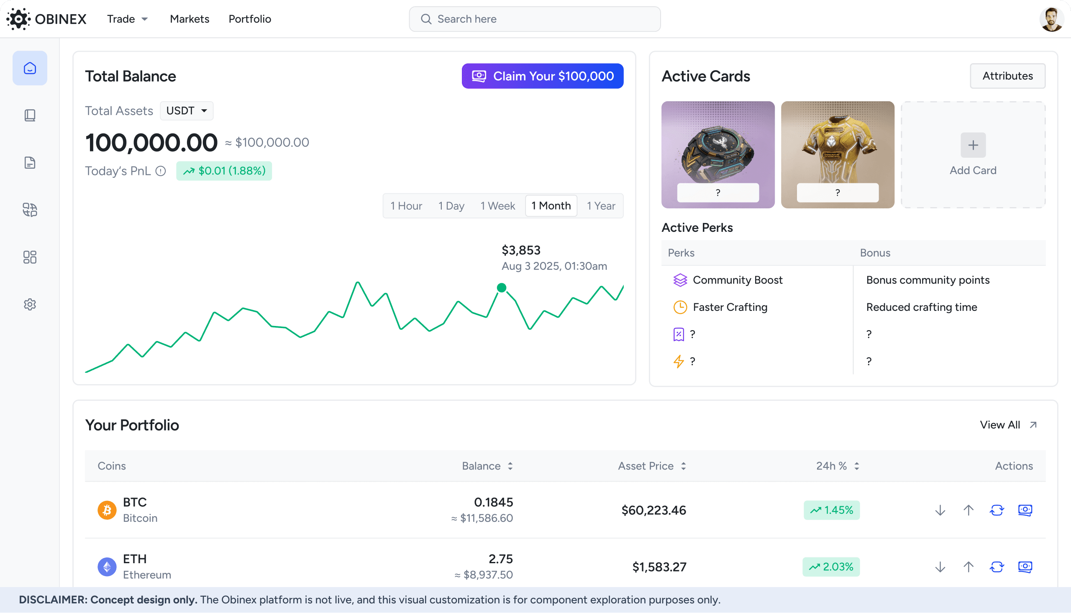This screenshot has width=1071, height=613.
Task: Open the Portfolio page
Action: click(249, 19)
